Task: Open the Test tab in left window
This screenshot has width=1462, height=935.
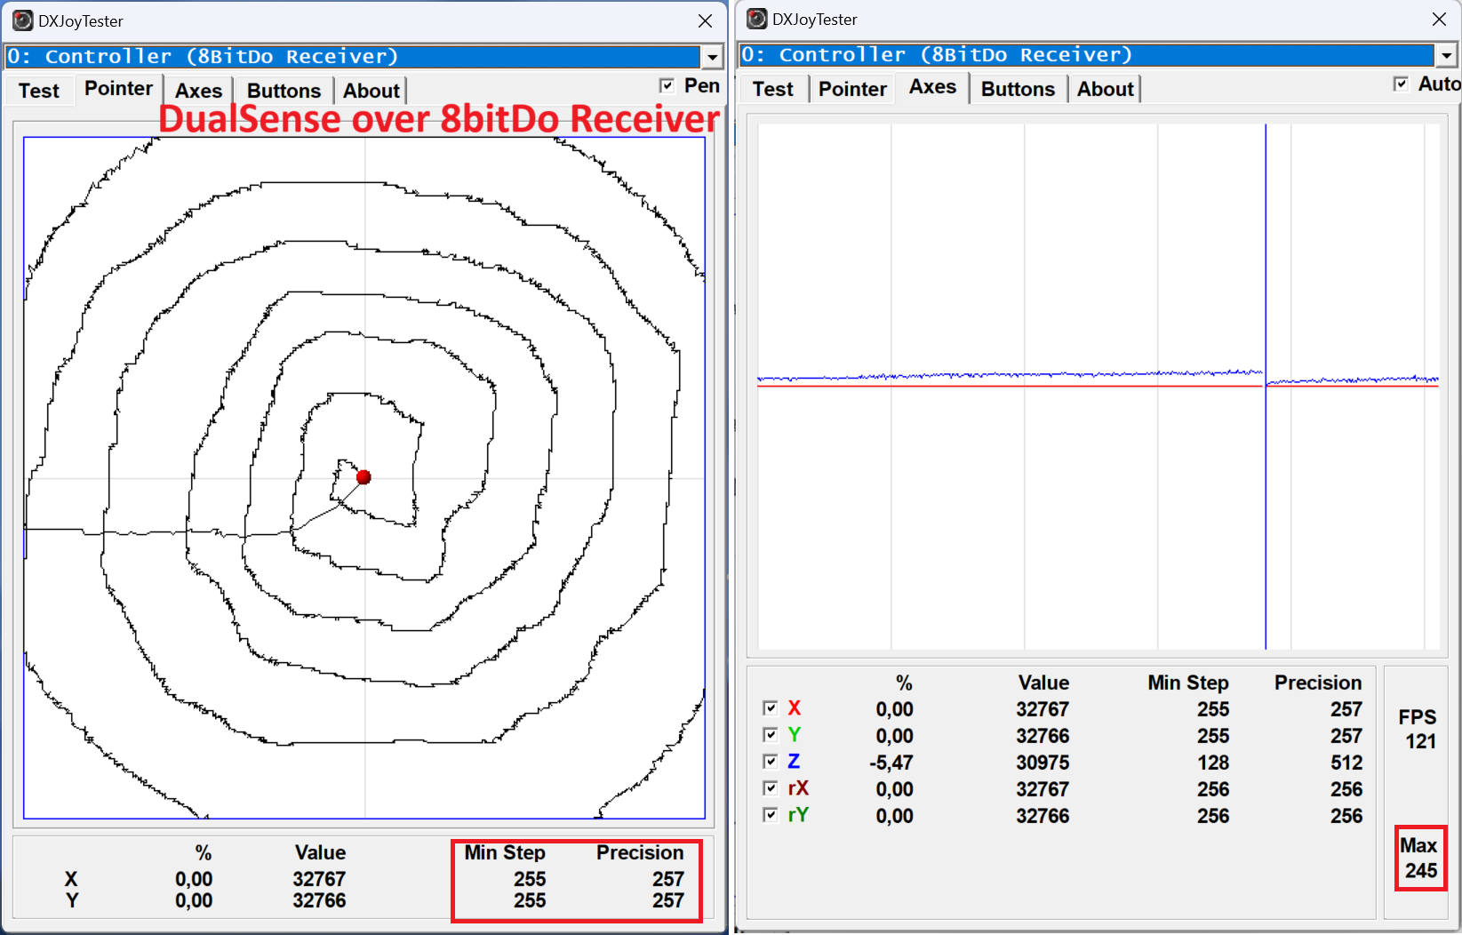Action: (39, 91)
